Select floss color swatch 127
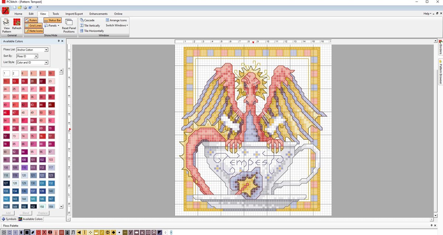This screenshot has width=443, height=235. (x=6, y=183)
